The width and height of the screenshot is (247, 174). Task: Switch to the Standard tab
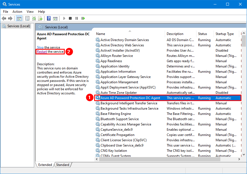click(63, 165)
